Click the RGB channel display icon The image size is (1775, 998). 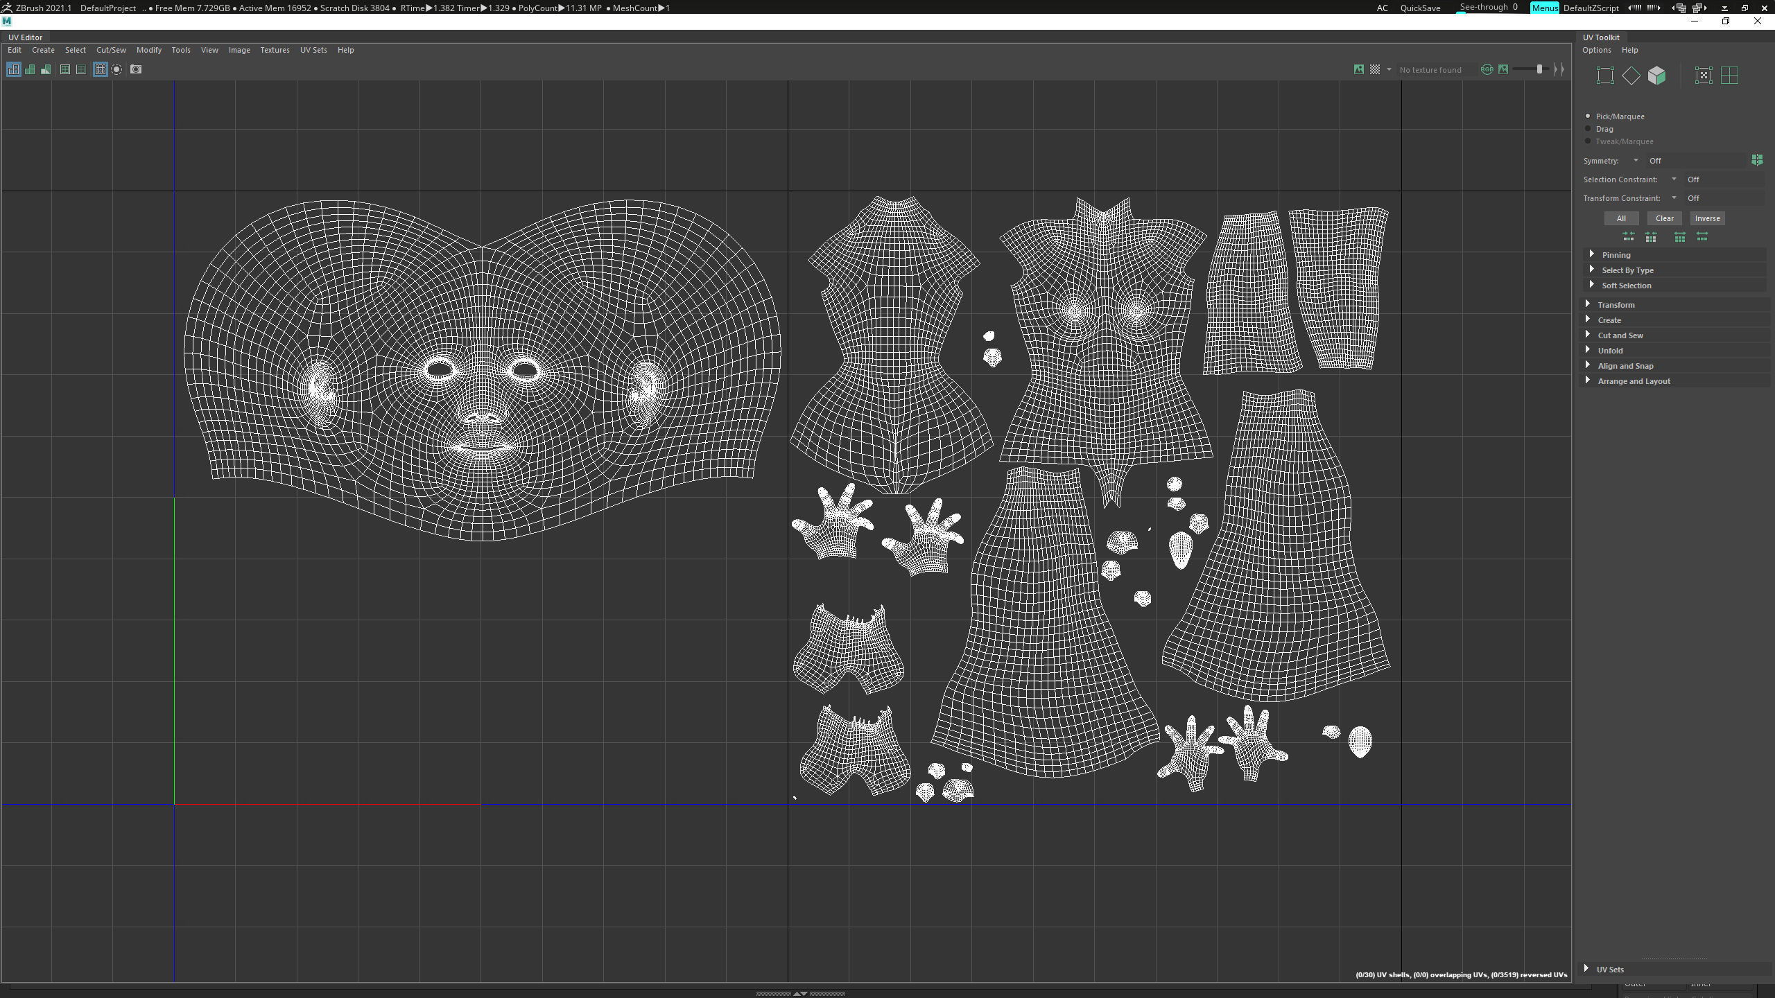pyautogui.click(x=1487, y=69)
